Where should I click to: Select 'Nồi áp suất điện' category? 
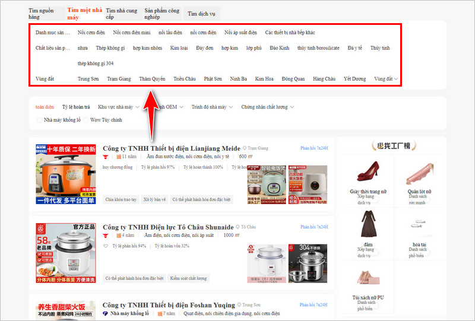tap(240, 33)
